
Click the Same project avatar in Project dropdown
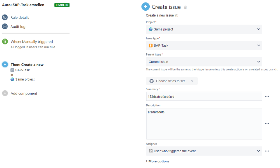click(x=151, y=29)
